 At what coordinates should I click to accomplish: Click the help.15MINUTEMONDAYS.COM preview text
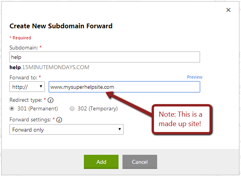click(49, 67)
